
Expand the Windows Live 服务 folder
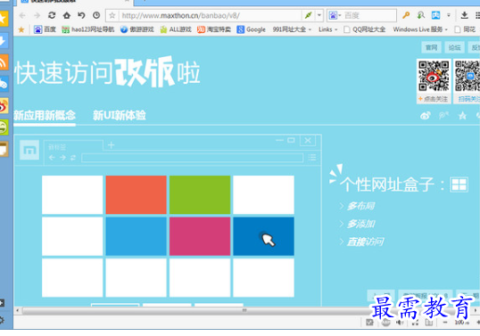[x=420, y=29]
